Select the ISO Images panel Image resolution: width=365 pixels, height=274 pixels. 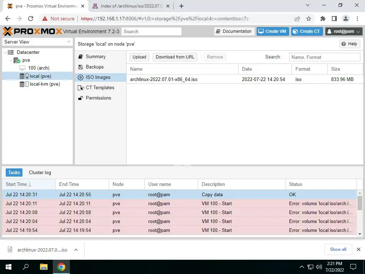click(x=101, y=77)
